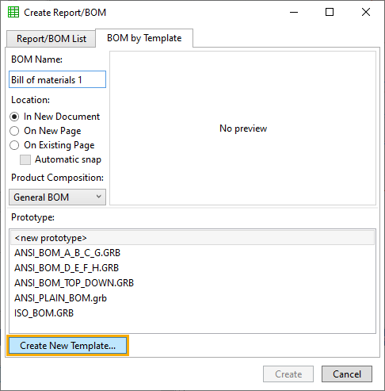Open the BOM by Template tab
The height and width of the screenshot is (391, 385).
[144, 38]
